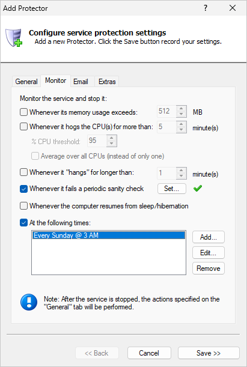Switch to the General tab

tap(26, 82)
